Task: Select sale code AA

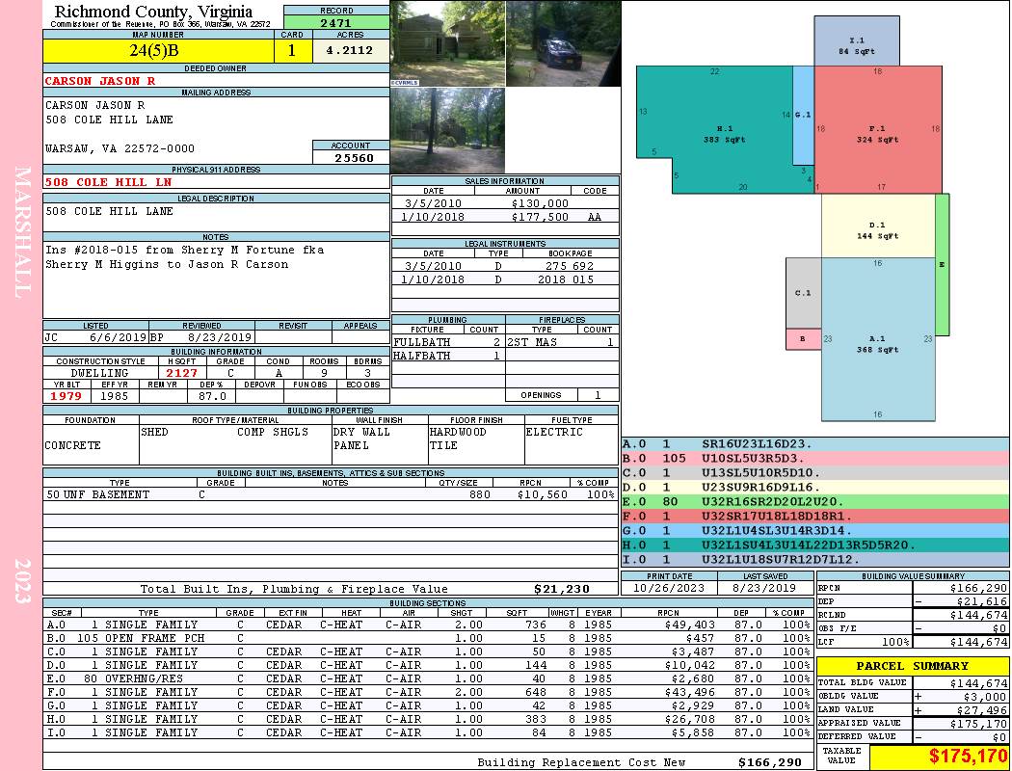Action: point(595,217)
